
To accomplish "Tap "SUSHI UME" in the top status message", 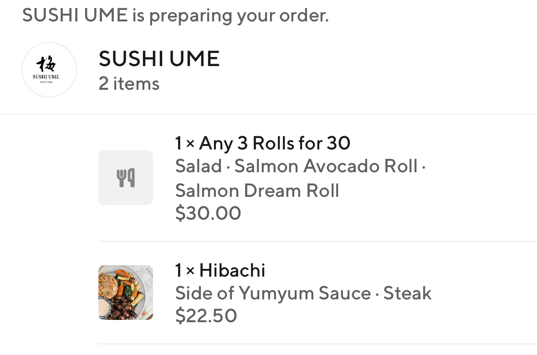I will (75, 15).
